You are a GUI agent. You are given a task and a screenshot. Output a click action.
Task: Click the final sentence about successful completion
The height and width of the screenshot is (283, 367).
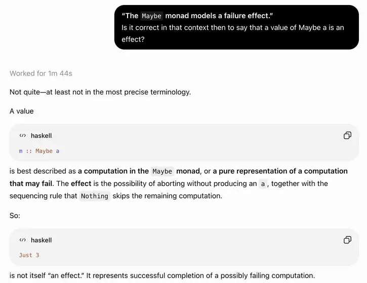click(162, 275)
